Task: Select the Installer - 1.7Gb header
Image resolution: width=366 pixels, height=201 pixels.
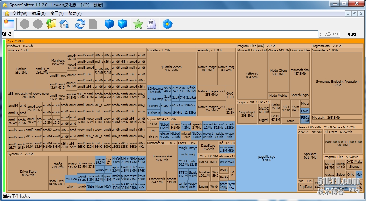Action: click(171, 50)
